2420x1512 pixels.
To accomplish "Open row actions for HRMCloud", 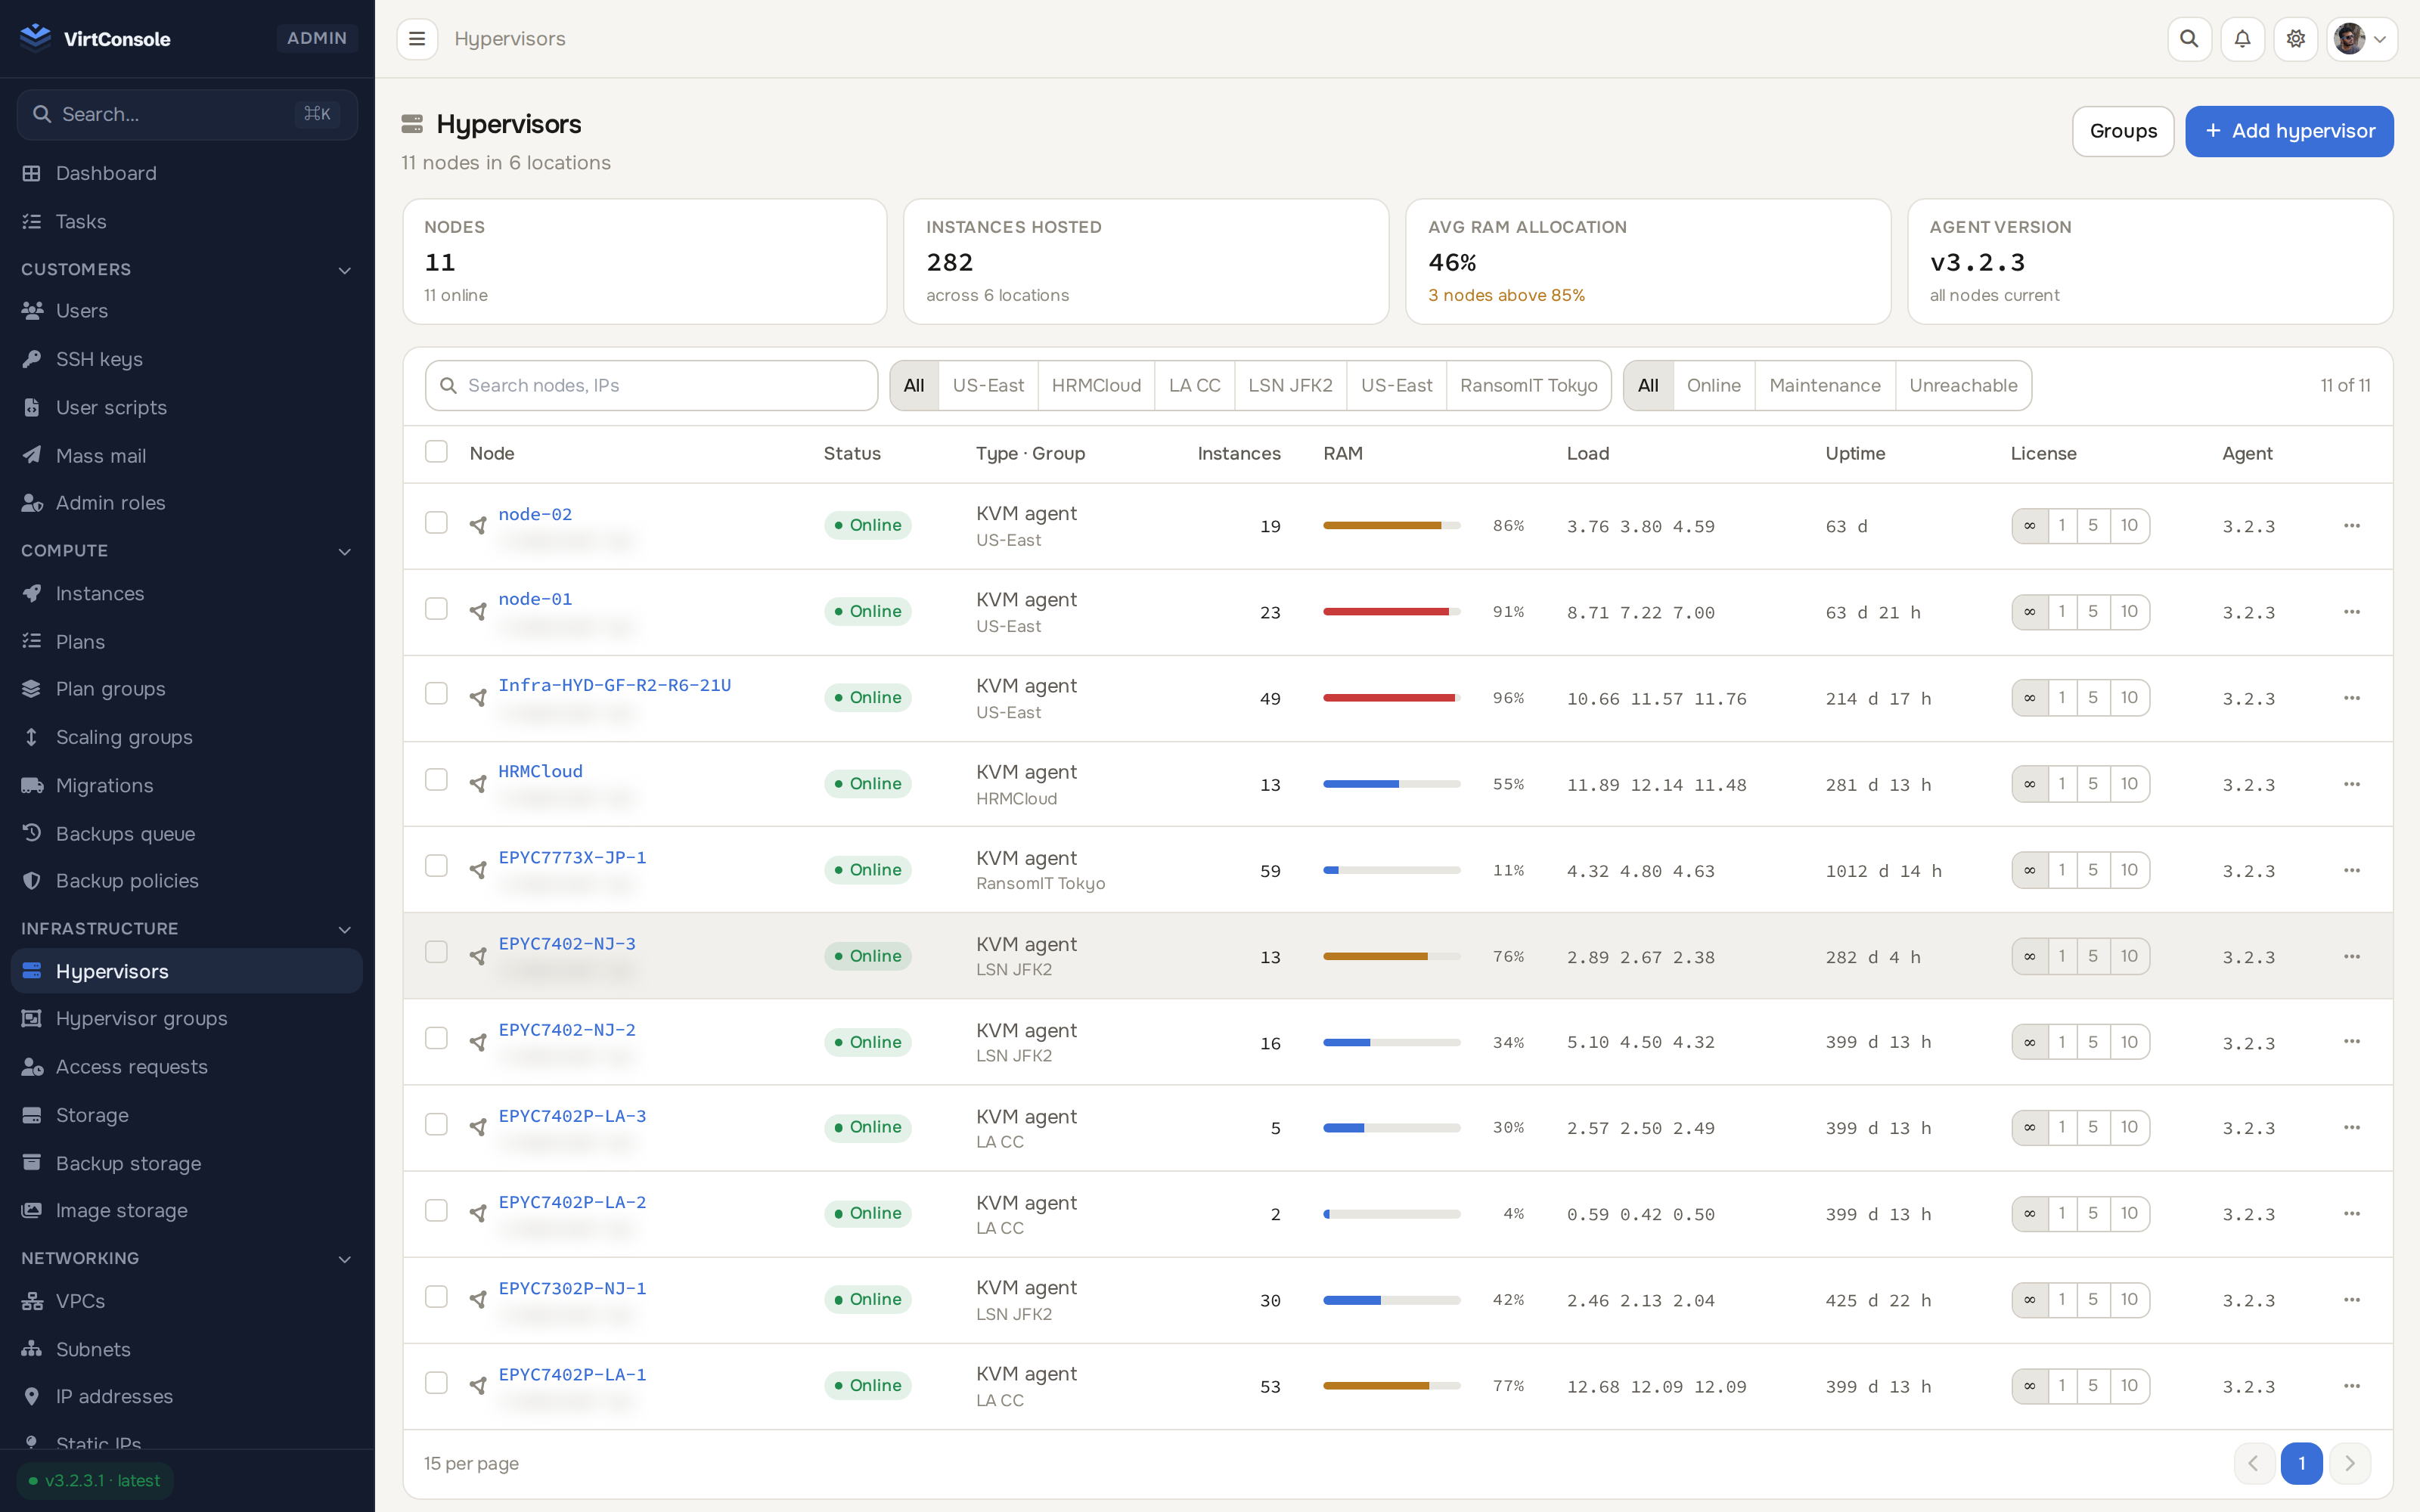I will pos(2351,784).
